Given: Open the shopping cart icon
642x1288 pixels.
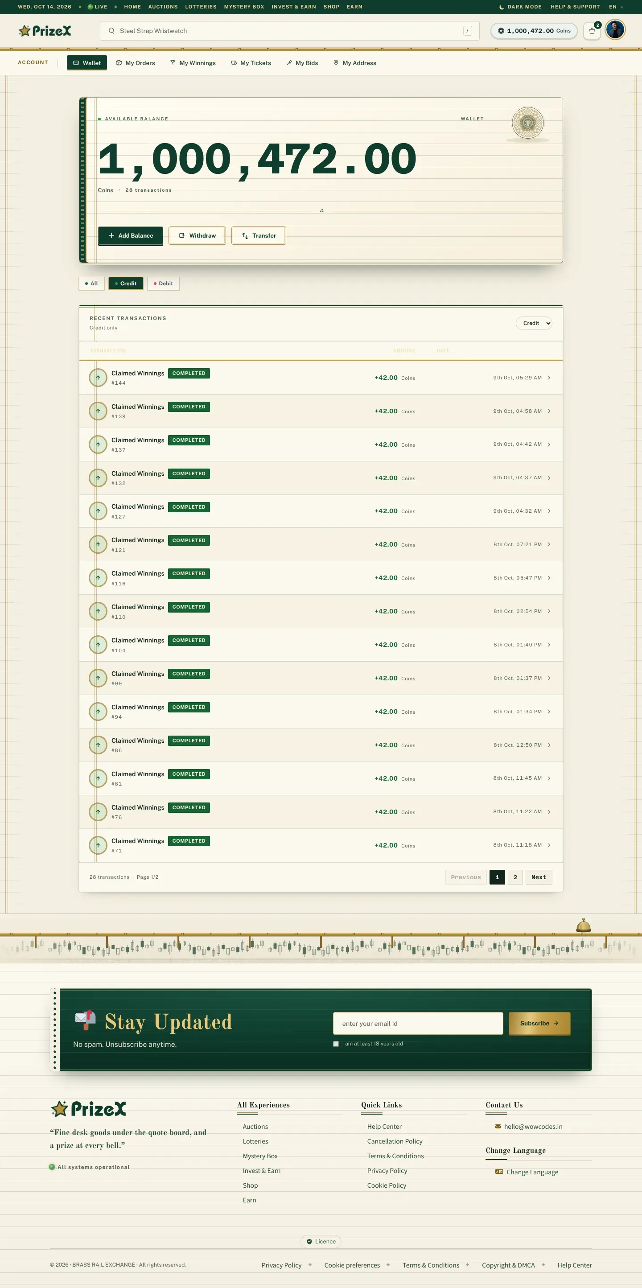Looking at the screenshot, I should click(x=592, y=30).
